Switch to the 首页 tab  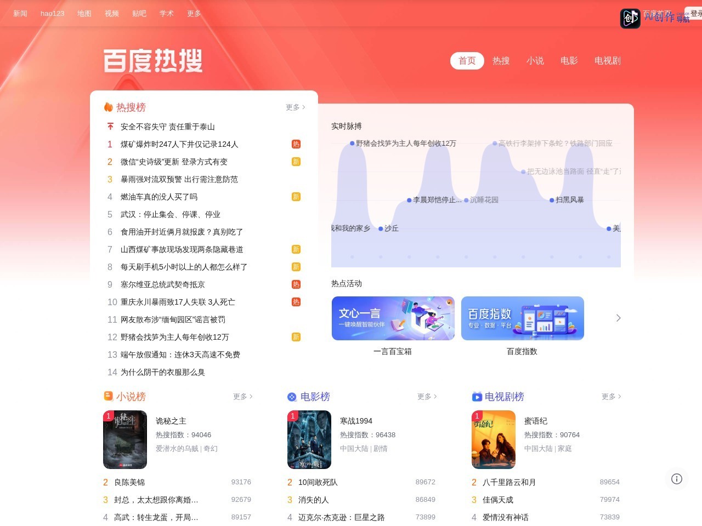pos(467,61)
